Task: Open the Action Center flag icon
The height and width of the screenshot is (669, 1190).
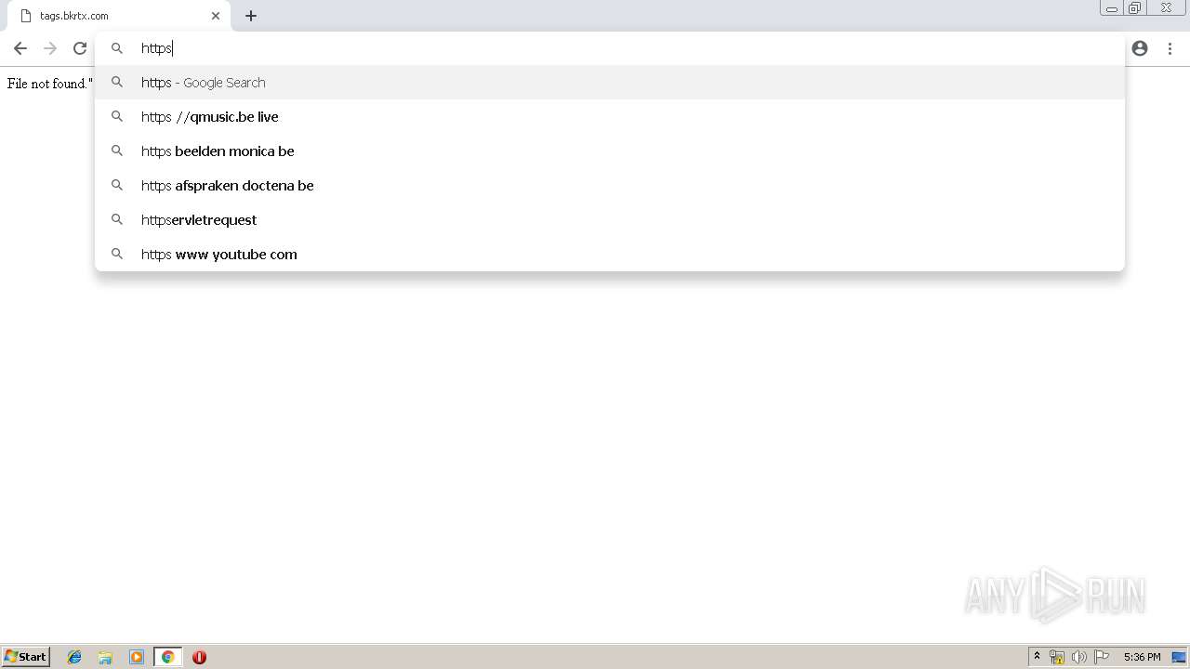Action: [1102, 657]
